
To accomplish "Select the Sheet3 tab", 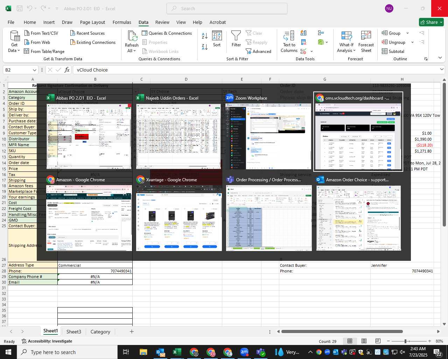I will pyautogui.click(x=74, y=332).
